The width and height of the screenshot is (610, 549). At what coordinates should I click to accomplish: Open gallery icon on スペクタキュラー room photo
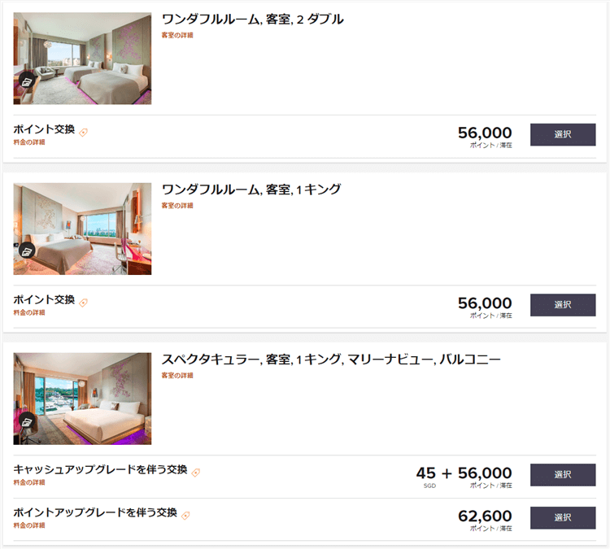coord(27,421)
